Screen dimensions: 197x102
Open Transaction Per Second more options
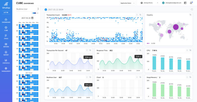click(x=87, y=50)
